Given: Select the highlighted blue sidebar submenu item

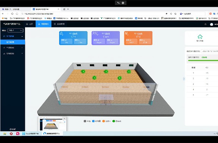Looking at the screenshot, I should pyautogui.click(x=13, y=42).
